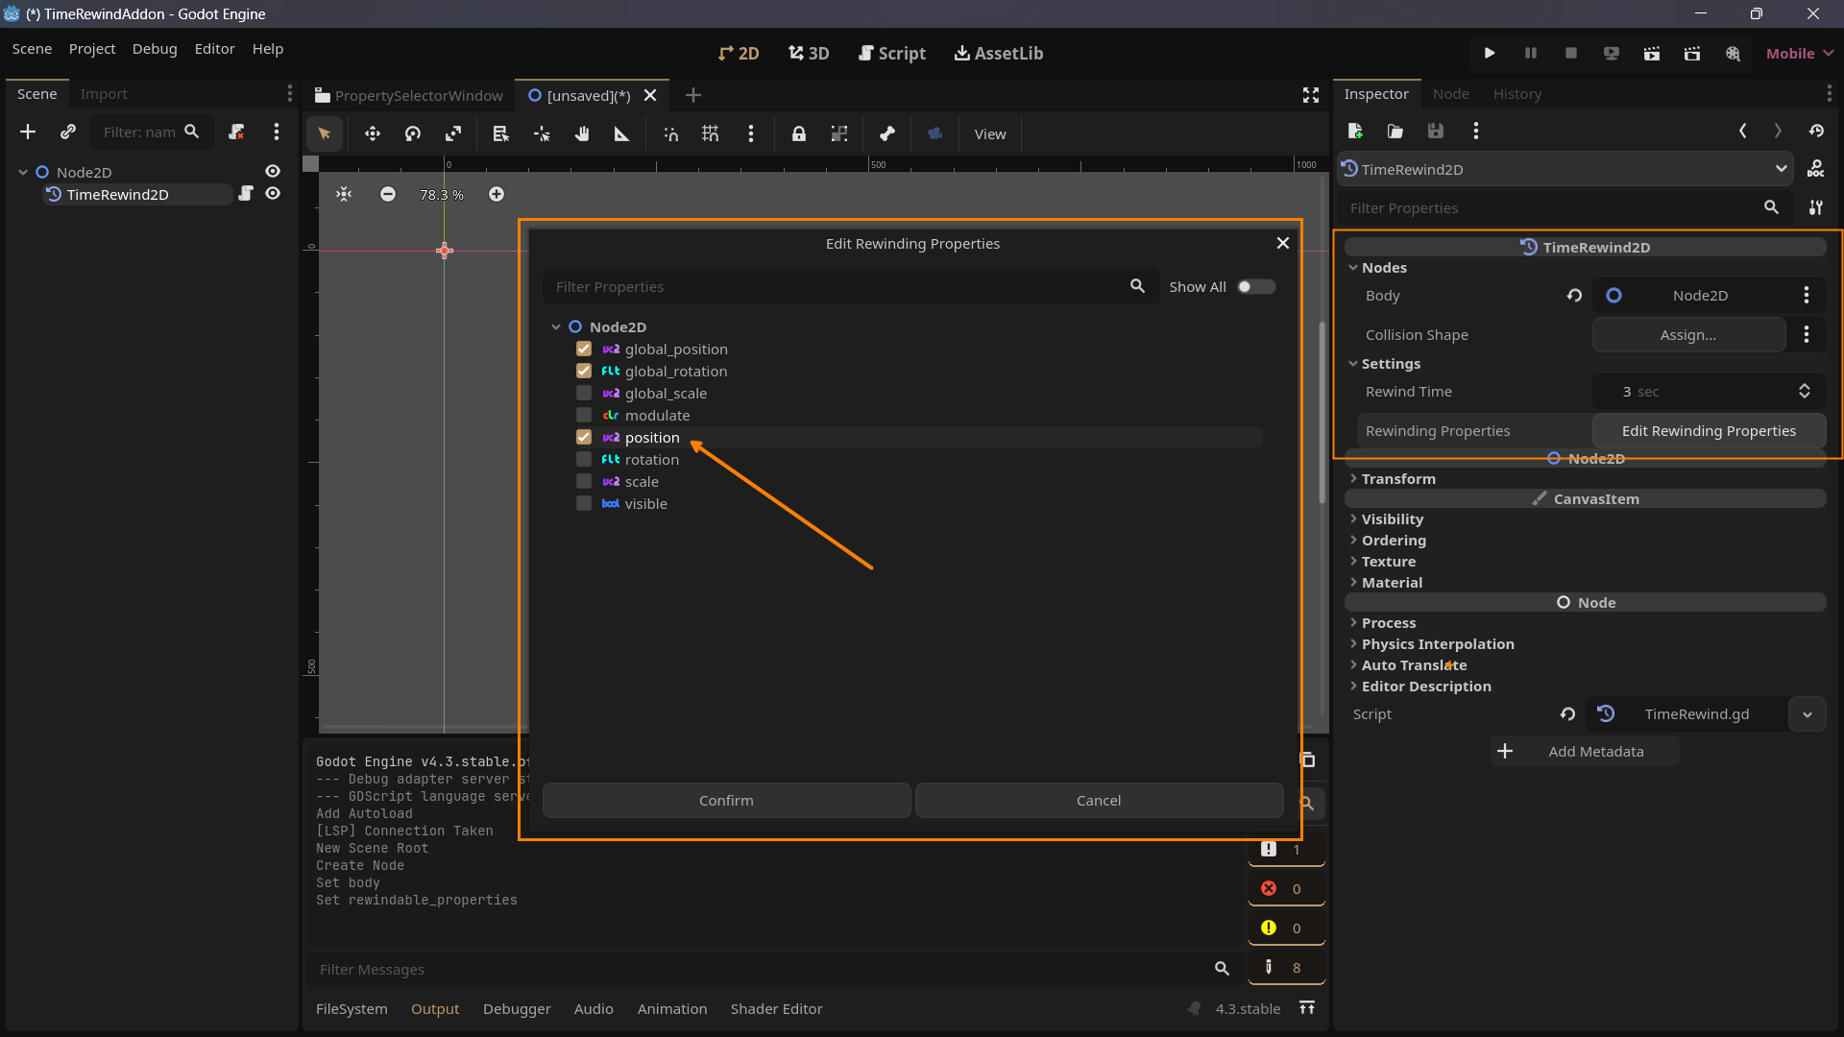Select the Move mode tool
The image size is (1844, 1037).
tap(373, 134)
